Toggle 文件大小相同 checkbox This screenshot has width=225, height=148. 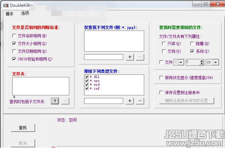(x=14, y=43)
